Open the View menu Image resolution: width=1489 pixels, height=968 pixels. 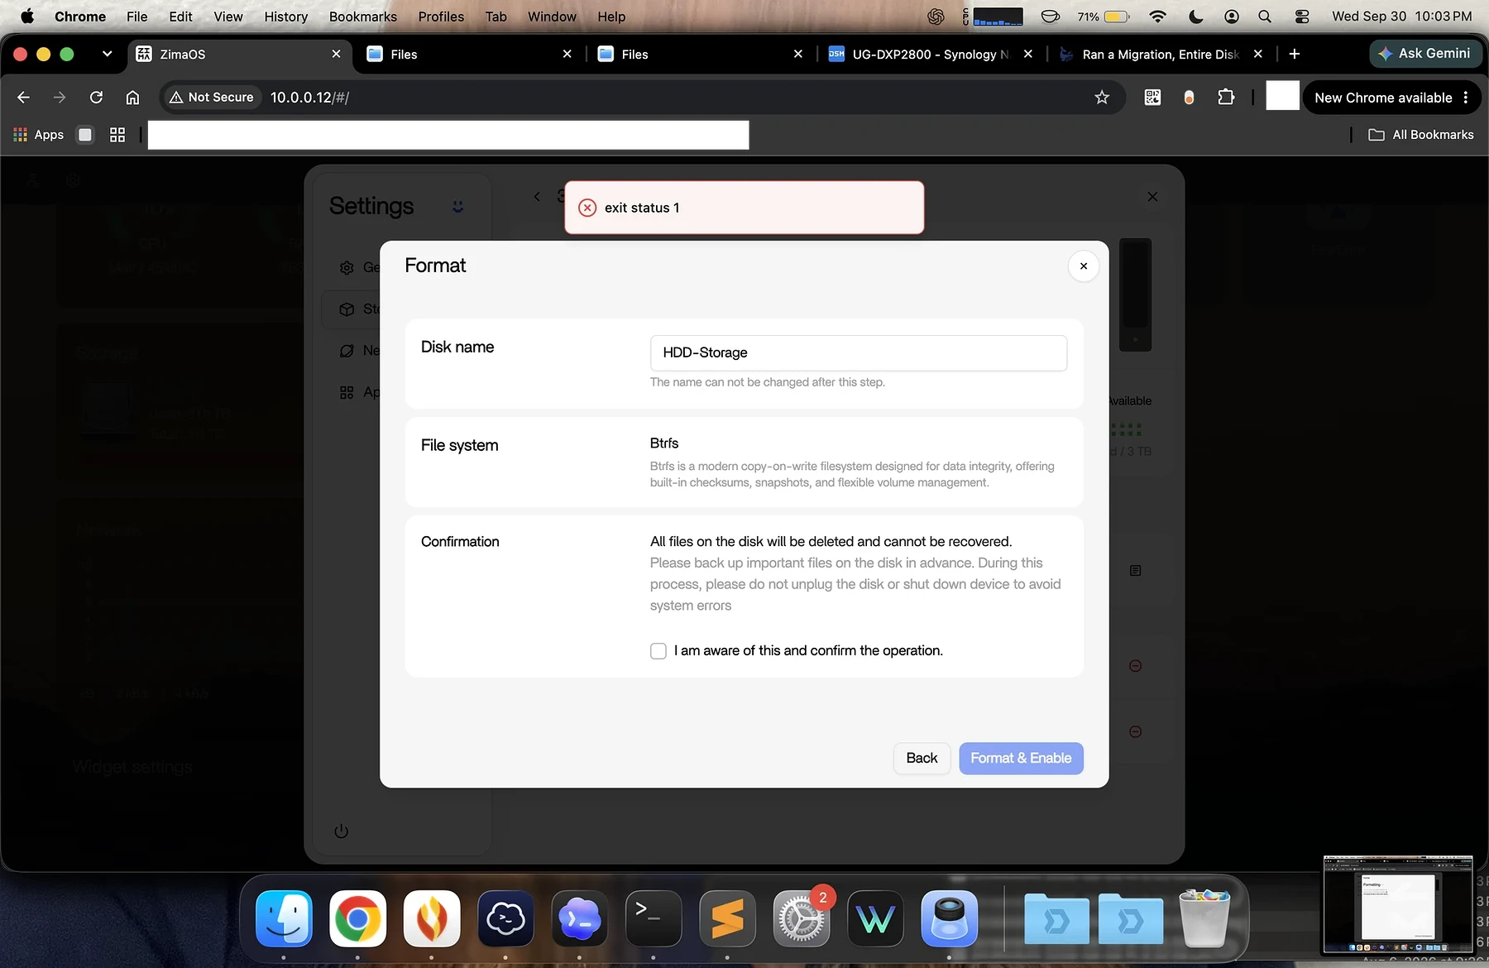(x=228, y=17)
